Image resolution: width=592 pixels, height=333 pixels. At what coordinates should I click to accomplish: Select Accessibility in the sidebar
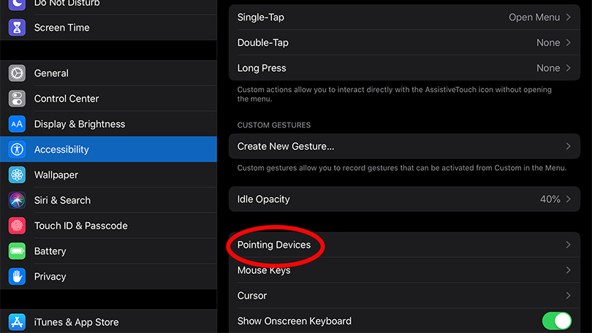pyautogui.click(x=108, y=150)
